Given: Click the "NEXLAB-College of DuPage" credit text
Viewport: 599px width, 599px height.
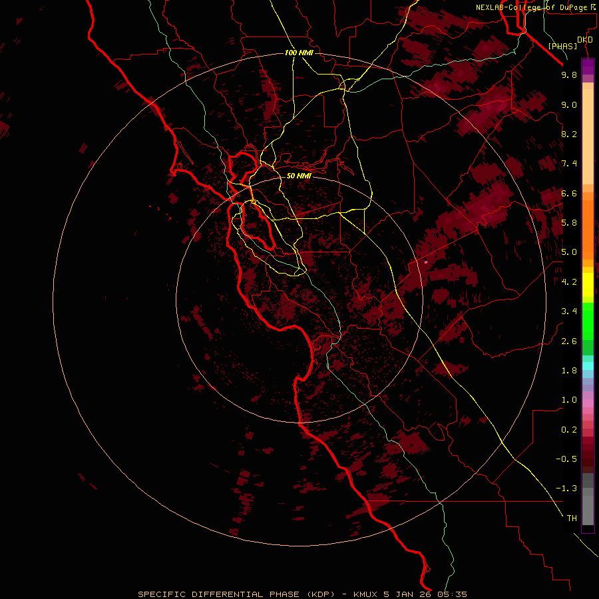Looking at the screenshot, I should [x=531, y=7].
